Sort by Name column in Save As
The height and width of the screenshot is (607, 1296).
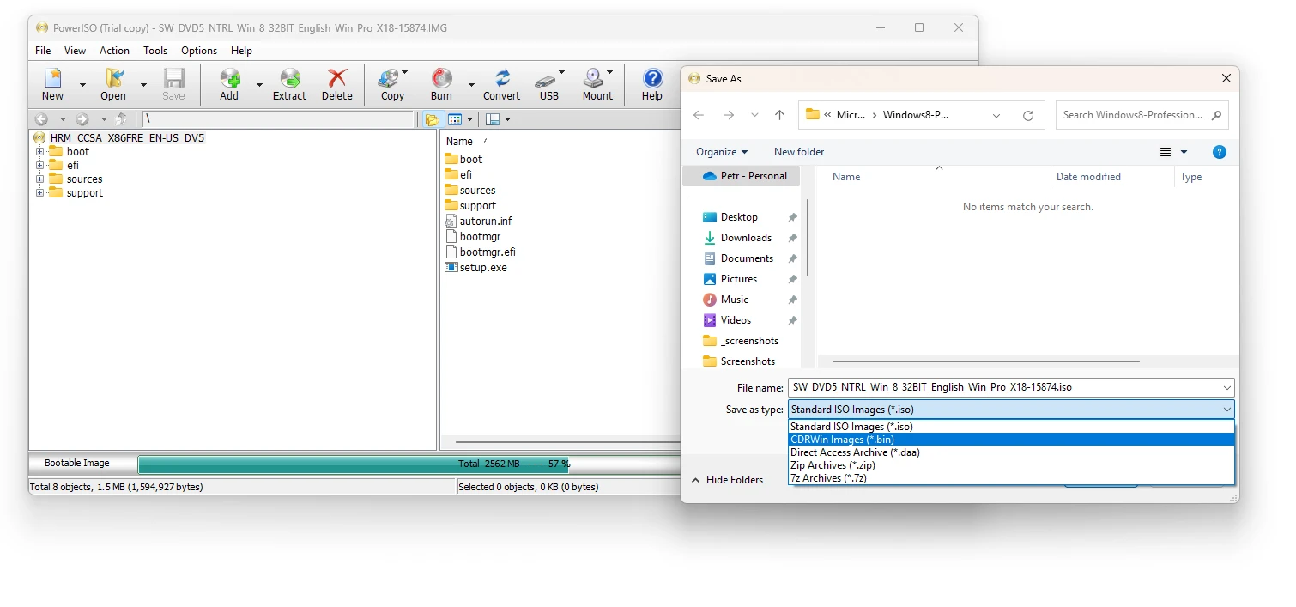pos(846,177)
